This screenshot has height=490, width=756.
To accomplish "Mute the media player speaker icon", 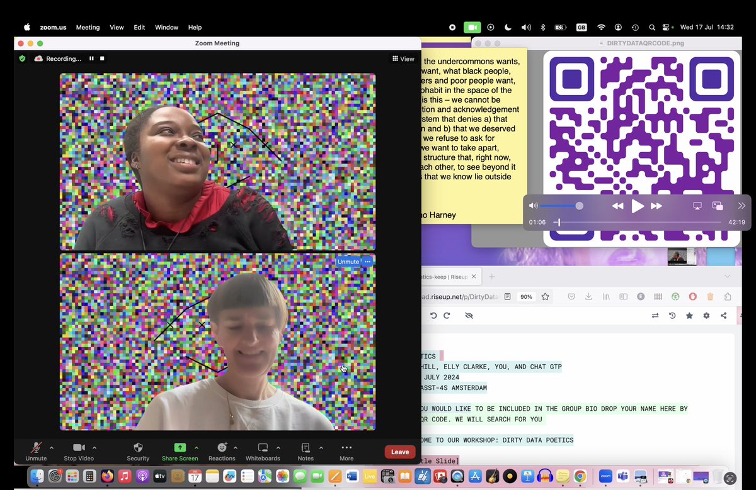I will 534,206.
